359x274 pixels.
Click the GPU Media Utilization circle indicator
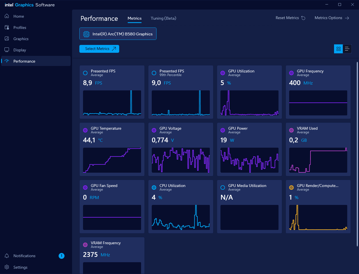coord(223,188)
